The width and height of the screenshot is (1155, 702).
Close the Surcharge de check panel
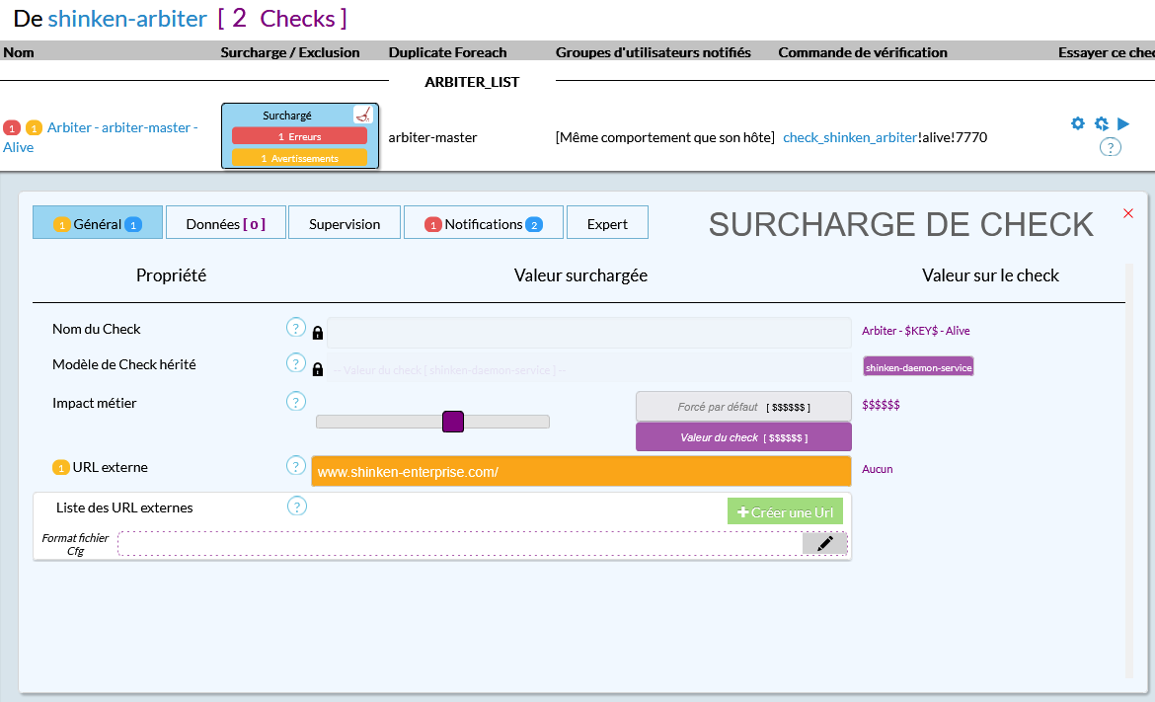click(1128, 213)
